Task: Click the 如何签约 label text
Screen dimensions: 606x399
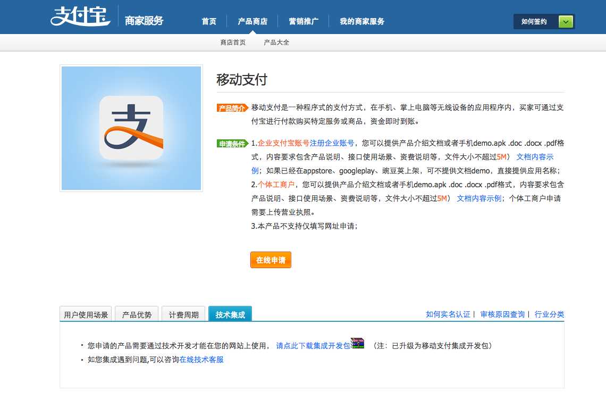Action: 534,22
